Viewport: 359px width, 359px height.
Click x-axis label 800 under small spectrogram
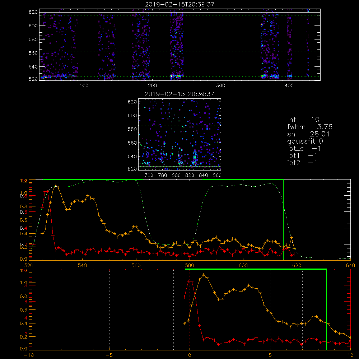coord(176,176)
